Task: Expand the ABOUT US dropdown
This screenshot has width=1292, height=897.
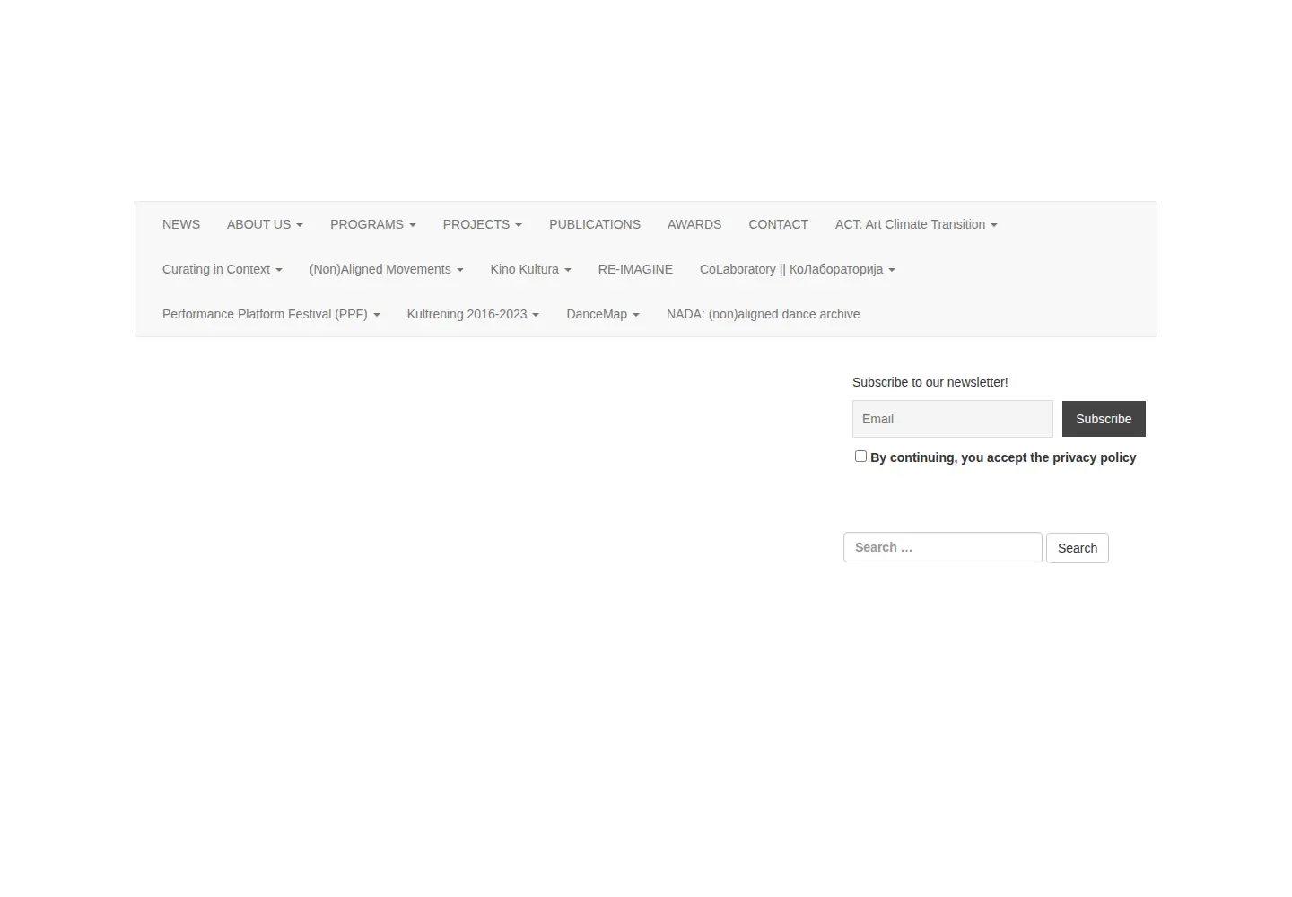Action: (x=265, y=224)
